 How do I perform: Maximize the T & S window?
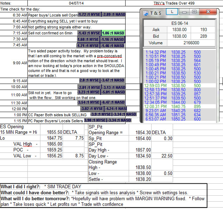point(194,12)
